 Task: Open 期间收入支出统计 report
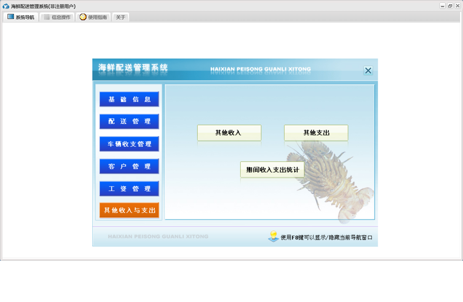point(272,170)
